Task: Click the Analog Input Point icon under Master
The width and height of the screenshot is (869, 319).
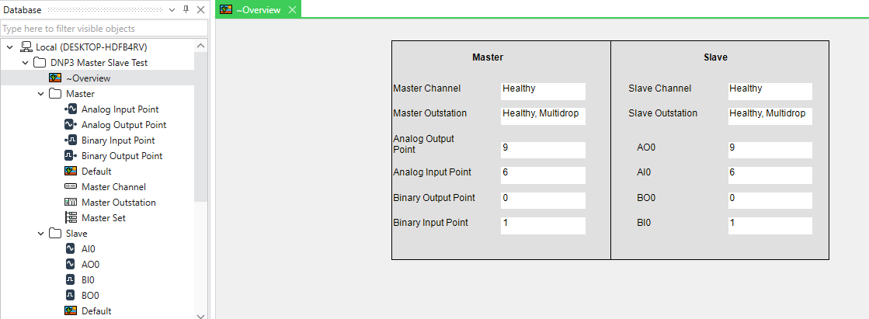Action: [71, 109]
